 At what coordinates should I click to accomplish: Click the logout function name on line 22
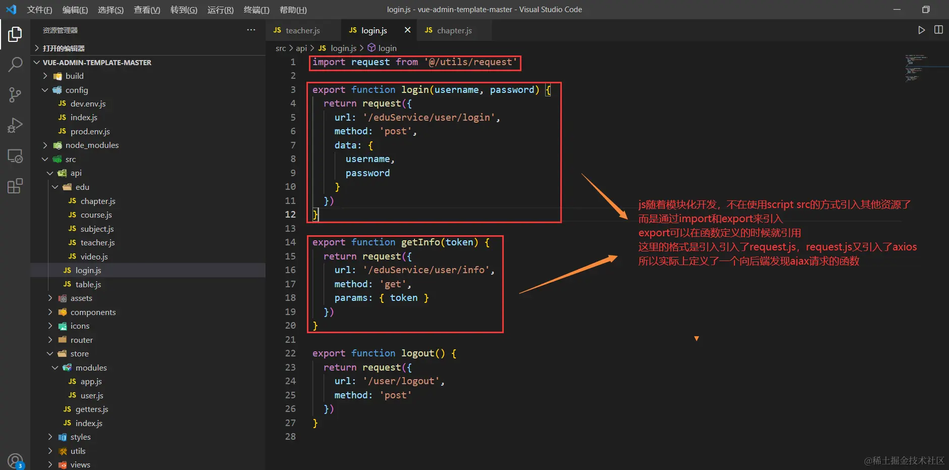[418, 353]
